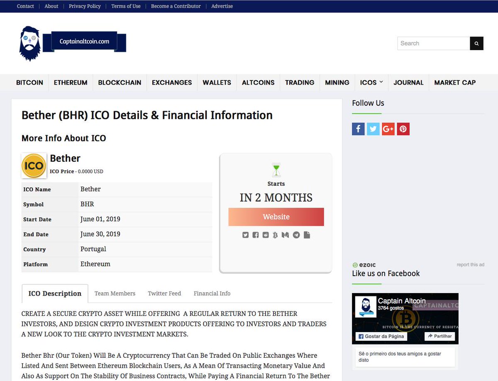Click the gray Bitcointalk icon below Website button
This screenshot has width=498, height=381.
[275, 235]
